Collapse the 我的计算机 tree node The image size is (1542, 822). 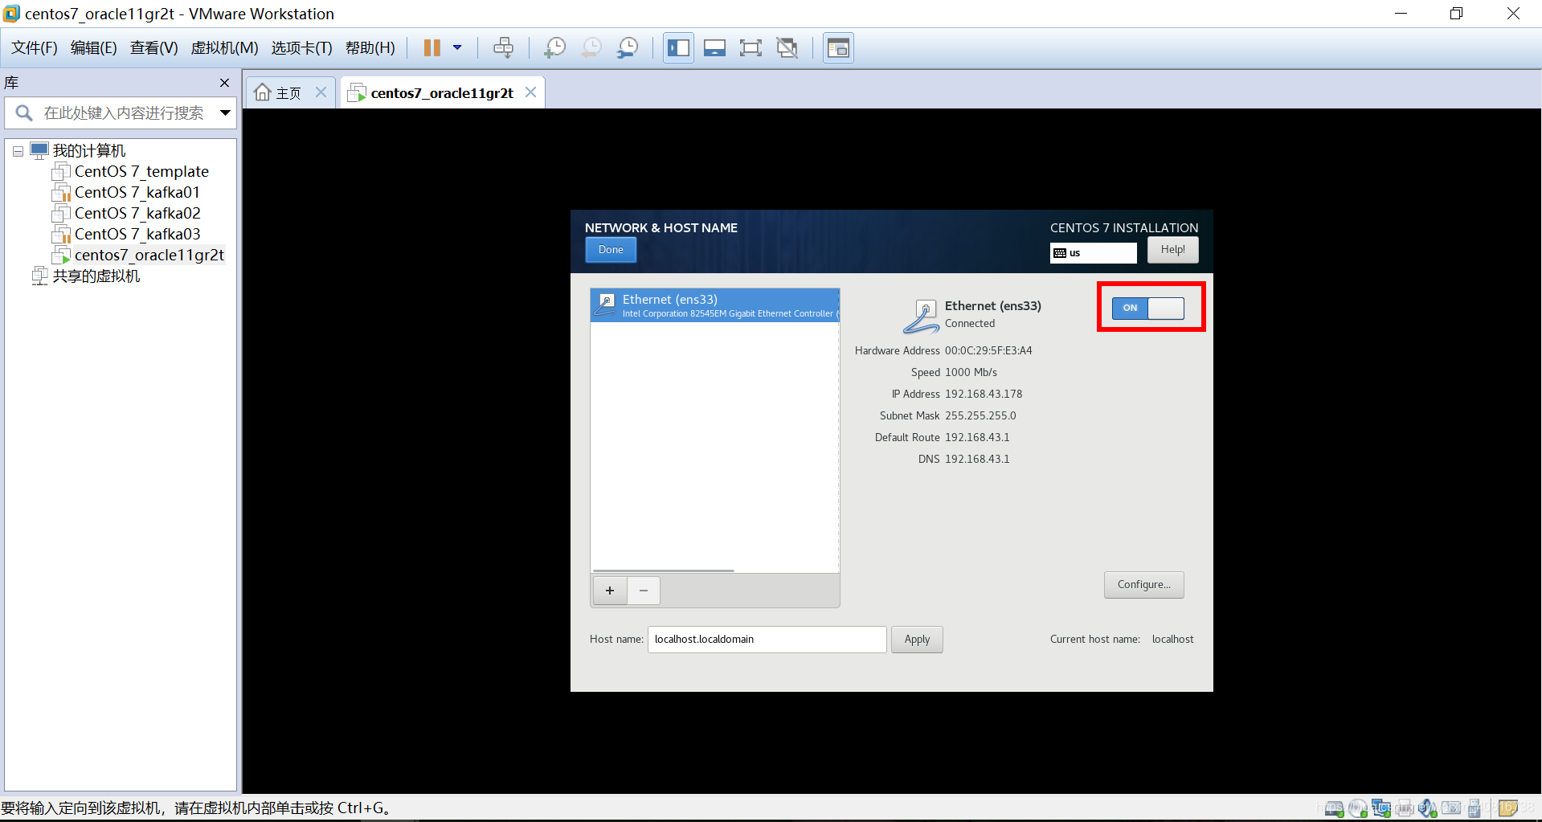point(18,151)
